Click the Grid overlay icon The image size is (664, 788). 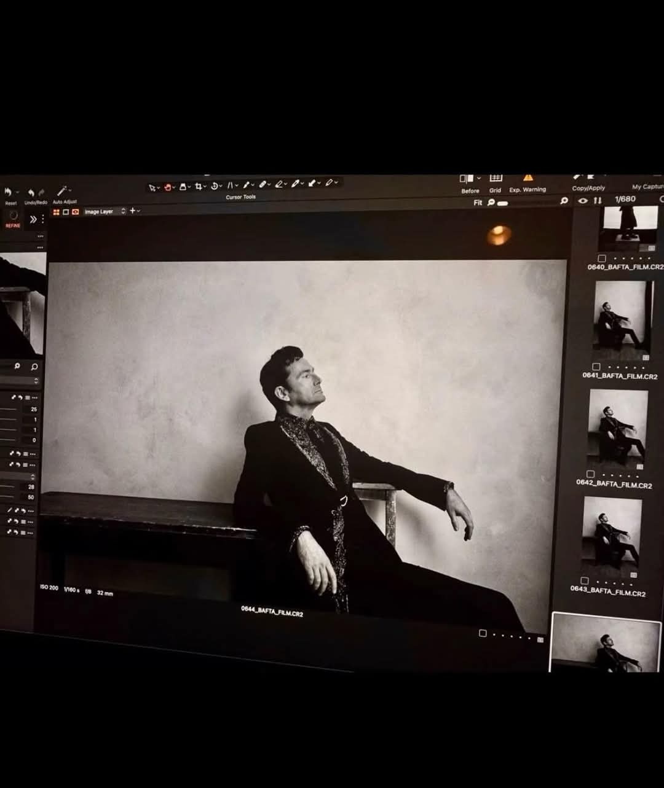click(x=496, y=178)
